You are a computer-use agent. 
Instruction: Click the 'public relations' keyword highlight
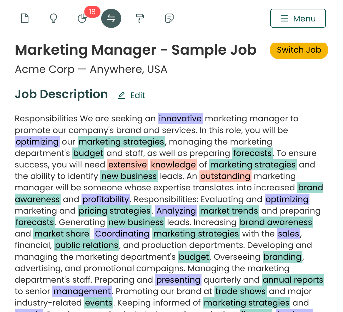point(86,245)
